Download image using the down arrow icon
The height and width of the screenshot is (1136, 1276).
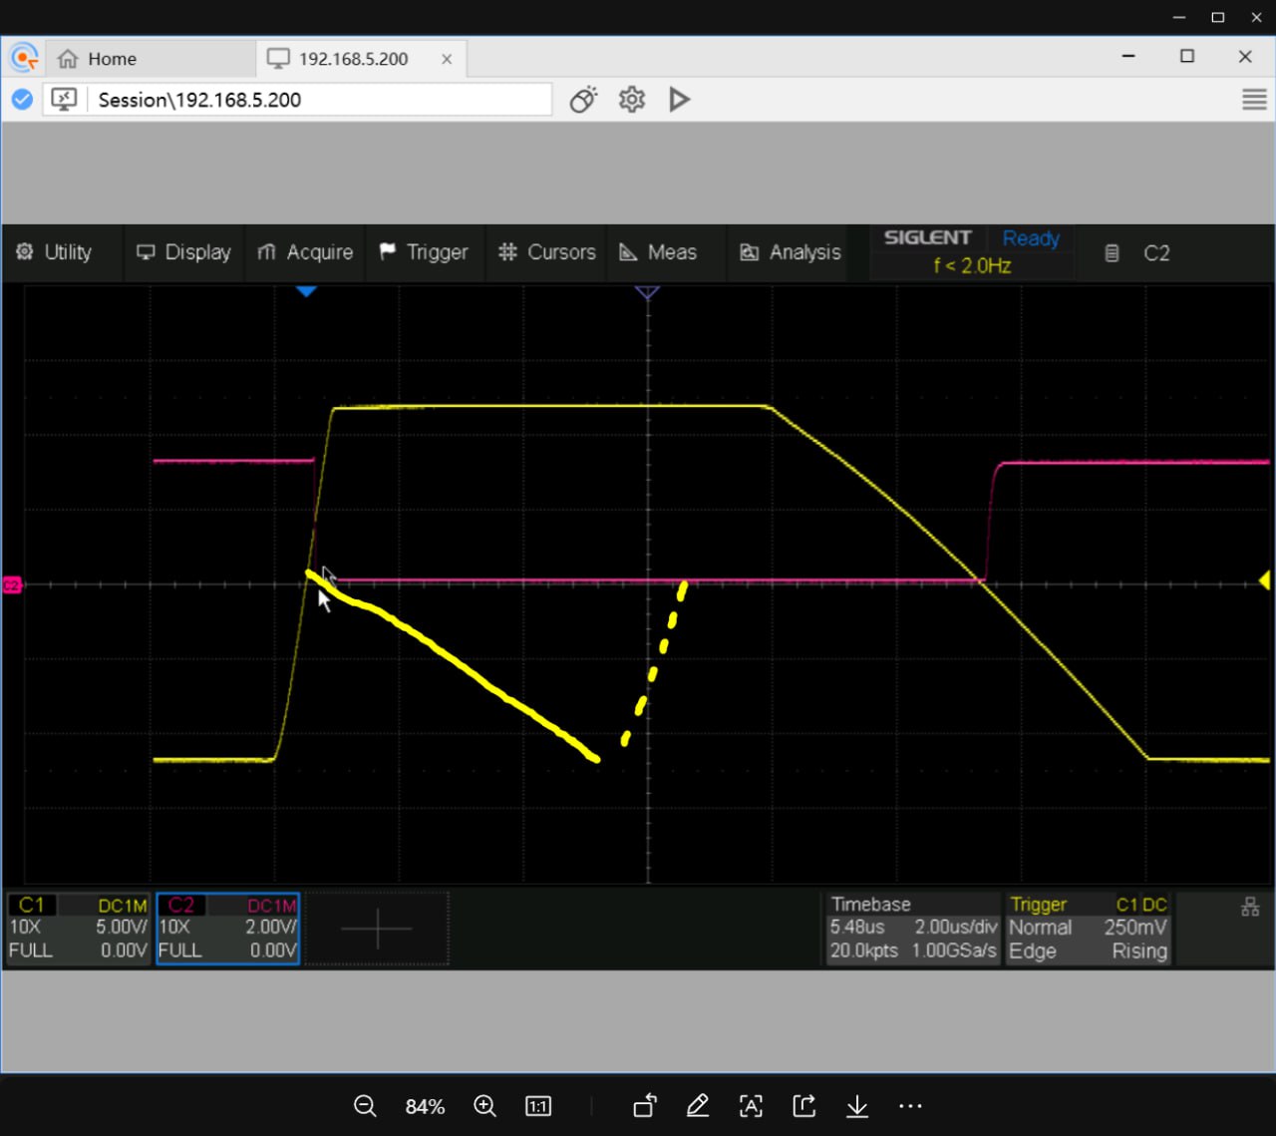[857, 1106]
